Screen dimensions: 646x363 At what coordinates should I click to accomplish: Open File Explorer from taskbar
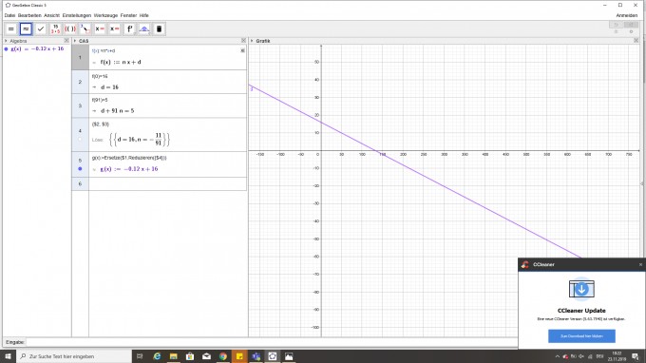click(174, 356)
